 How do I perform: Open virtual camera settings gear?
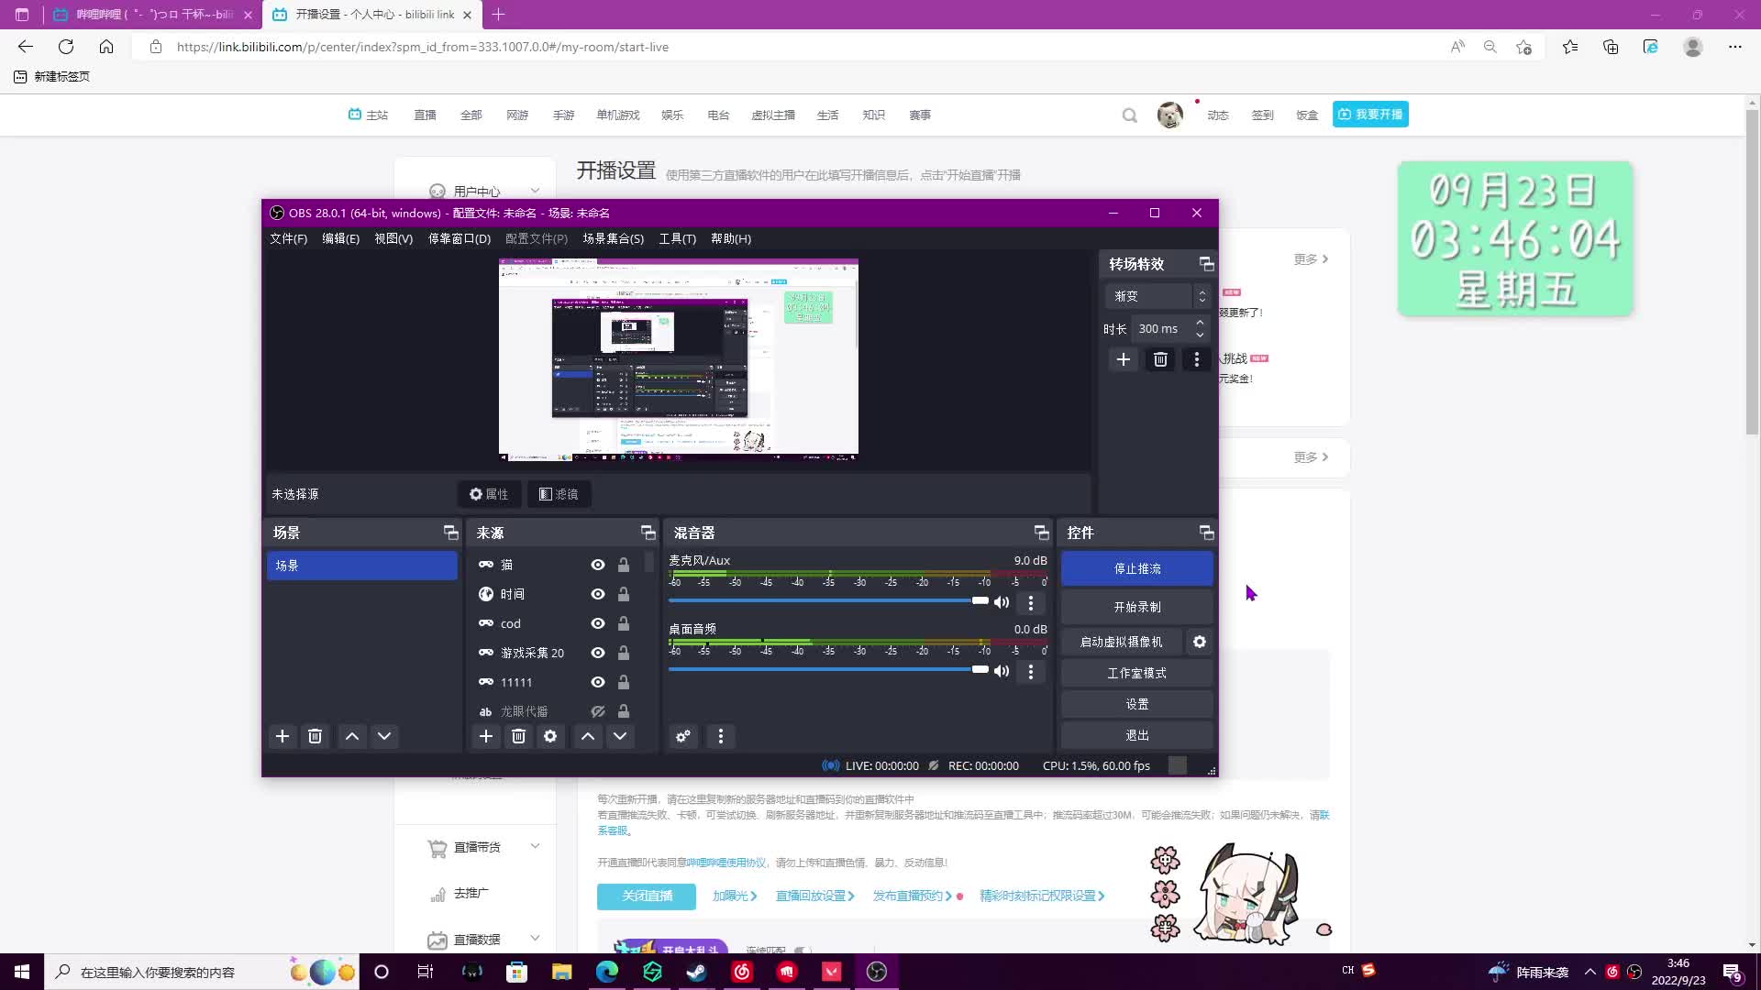(1200, 642)
